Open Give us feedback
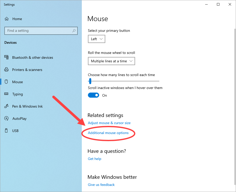 coord(101,185)
